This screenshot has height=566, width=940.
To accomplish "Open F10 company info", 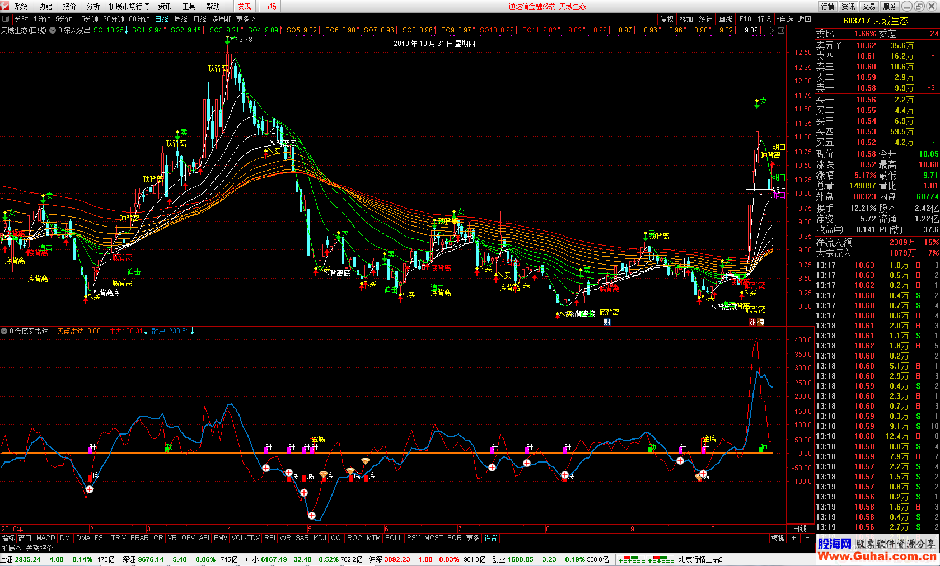I will (x=745, y=19).
